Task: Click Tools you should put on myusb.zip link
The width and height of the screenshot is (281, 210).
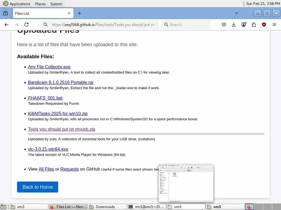Action: pos(61,129)
